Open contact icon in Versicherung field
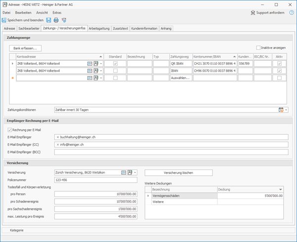297x242 pixels. 130,172
